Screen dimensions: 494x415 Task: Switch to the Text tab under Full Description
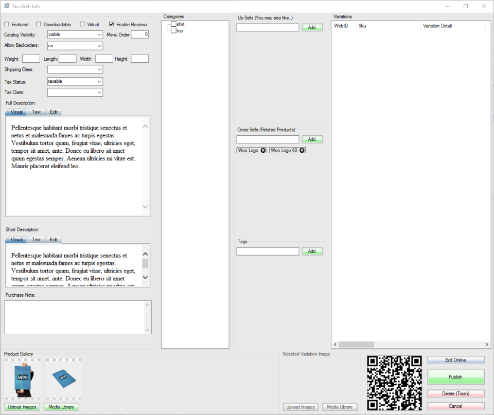pyautogui.click(x=36, y=112)
